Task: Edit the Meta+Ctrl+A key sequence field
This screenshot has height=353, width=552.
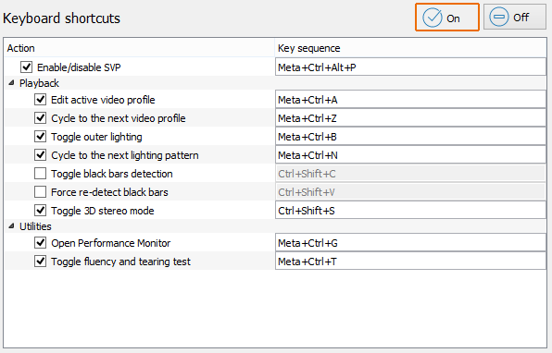Action: 410,100
